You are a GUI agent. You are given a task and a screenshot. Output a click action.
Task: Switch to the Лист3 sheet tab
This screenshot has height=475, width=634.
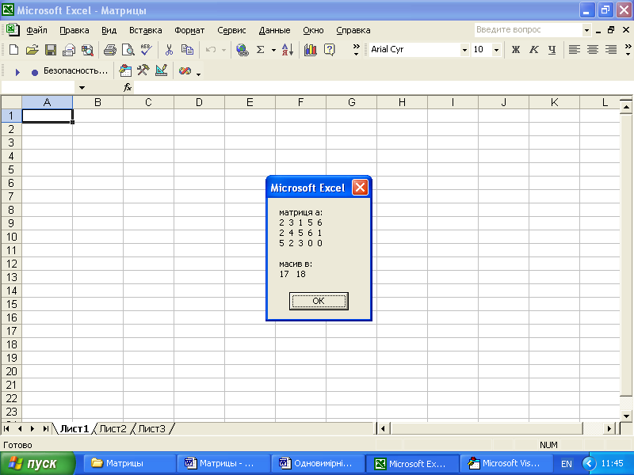click(151, 428)
